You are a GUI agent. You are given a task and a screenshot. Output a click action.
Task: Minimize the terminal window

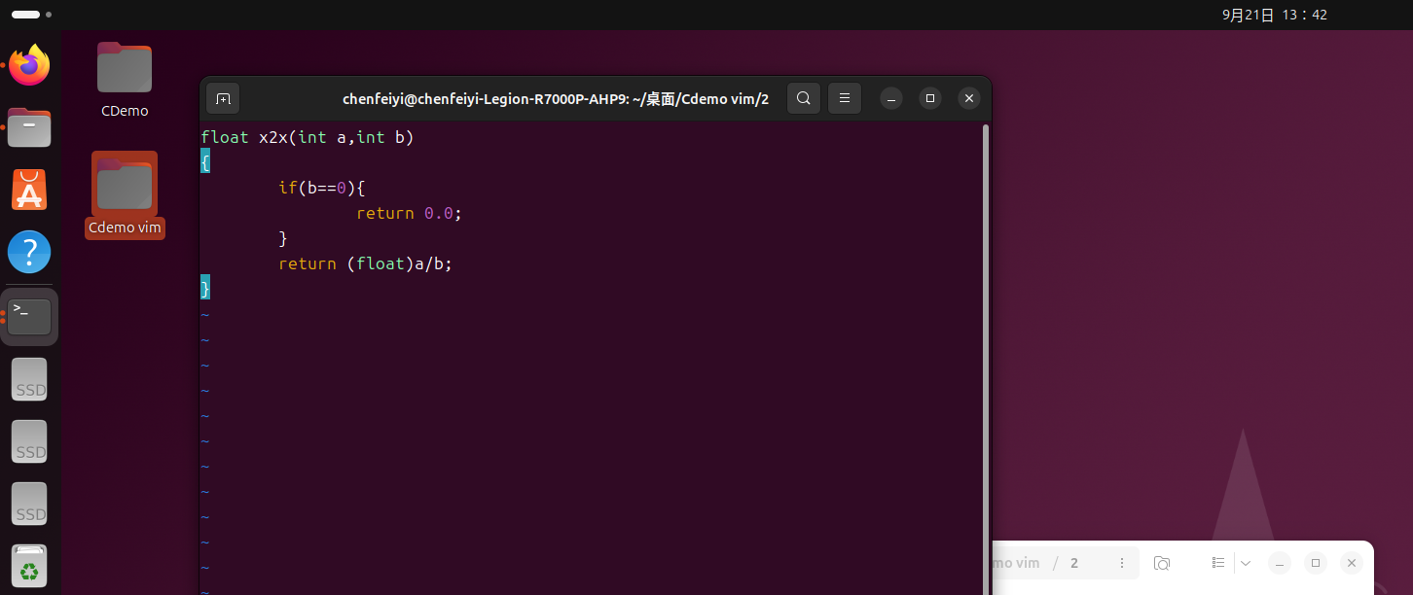coord(891,98)
